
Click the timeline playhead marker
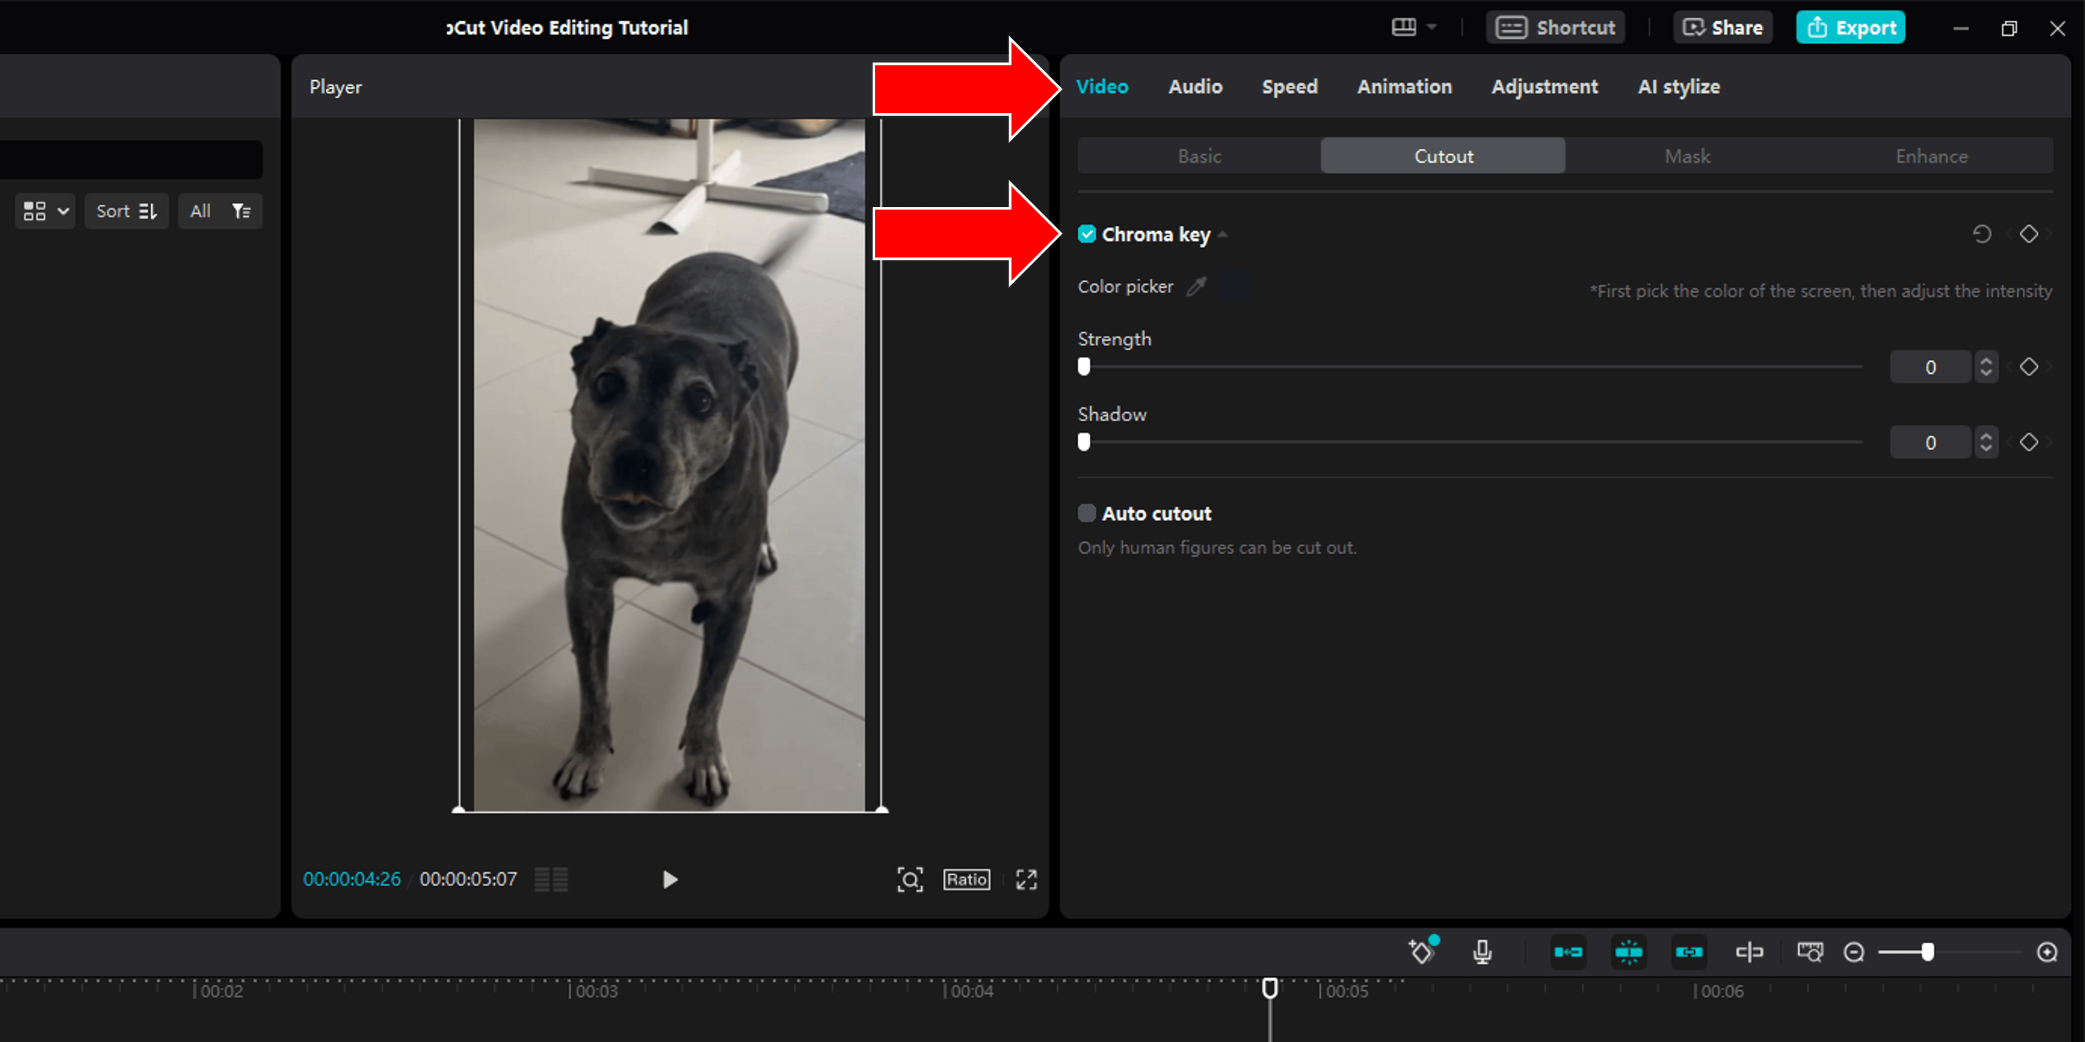point(1270,988)
